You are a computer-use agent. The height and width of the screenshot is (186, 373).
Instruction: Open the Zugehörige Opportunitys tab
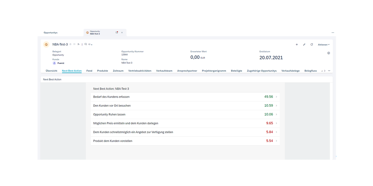(x=262, y=71)
